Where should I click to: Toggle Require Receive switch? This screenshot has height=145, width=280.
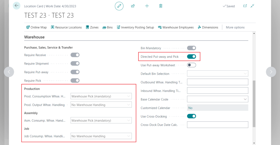pyautogui.click(x=75, y=55)
